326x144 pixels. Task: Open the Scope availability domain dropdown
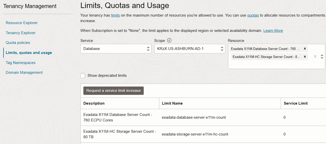(190, 49)
